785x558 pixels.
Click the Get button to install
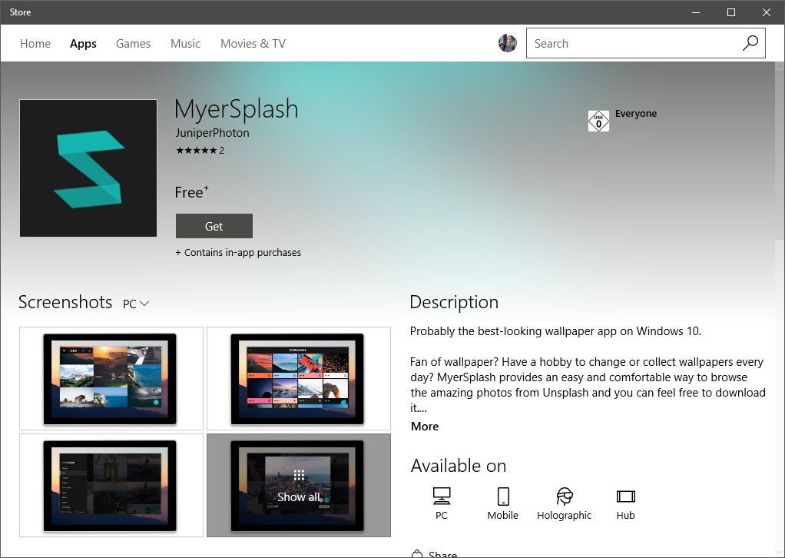(214, 226)
